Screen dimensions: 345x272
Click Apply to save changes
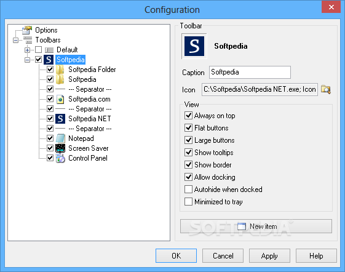[x=269, y=256]
